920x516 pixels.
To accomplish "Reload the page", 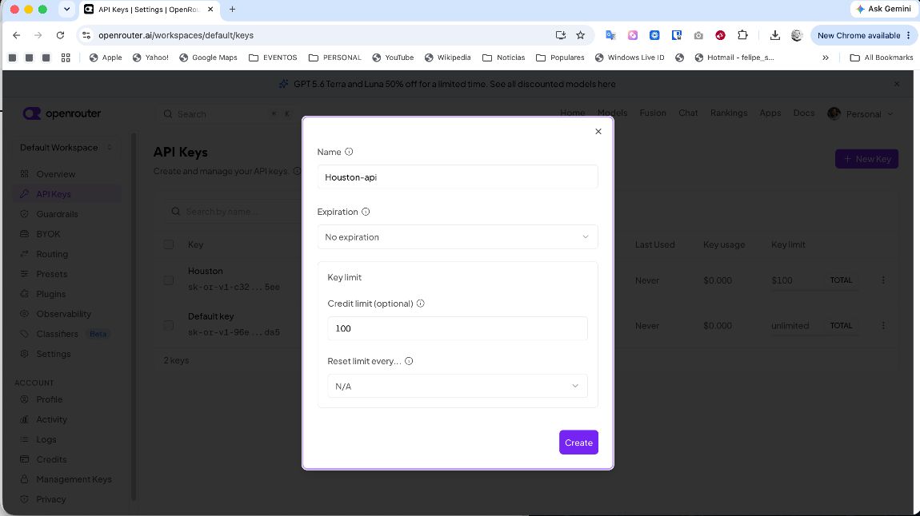I will [60, 35].
